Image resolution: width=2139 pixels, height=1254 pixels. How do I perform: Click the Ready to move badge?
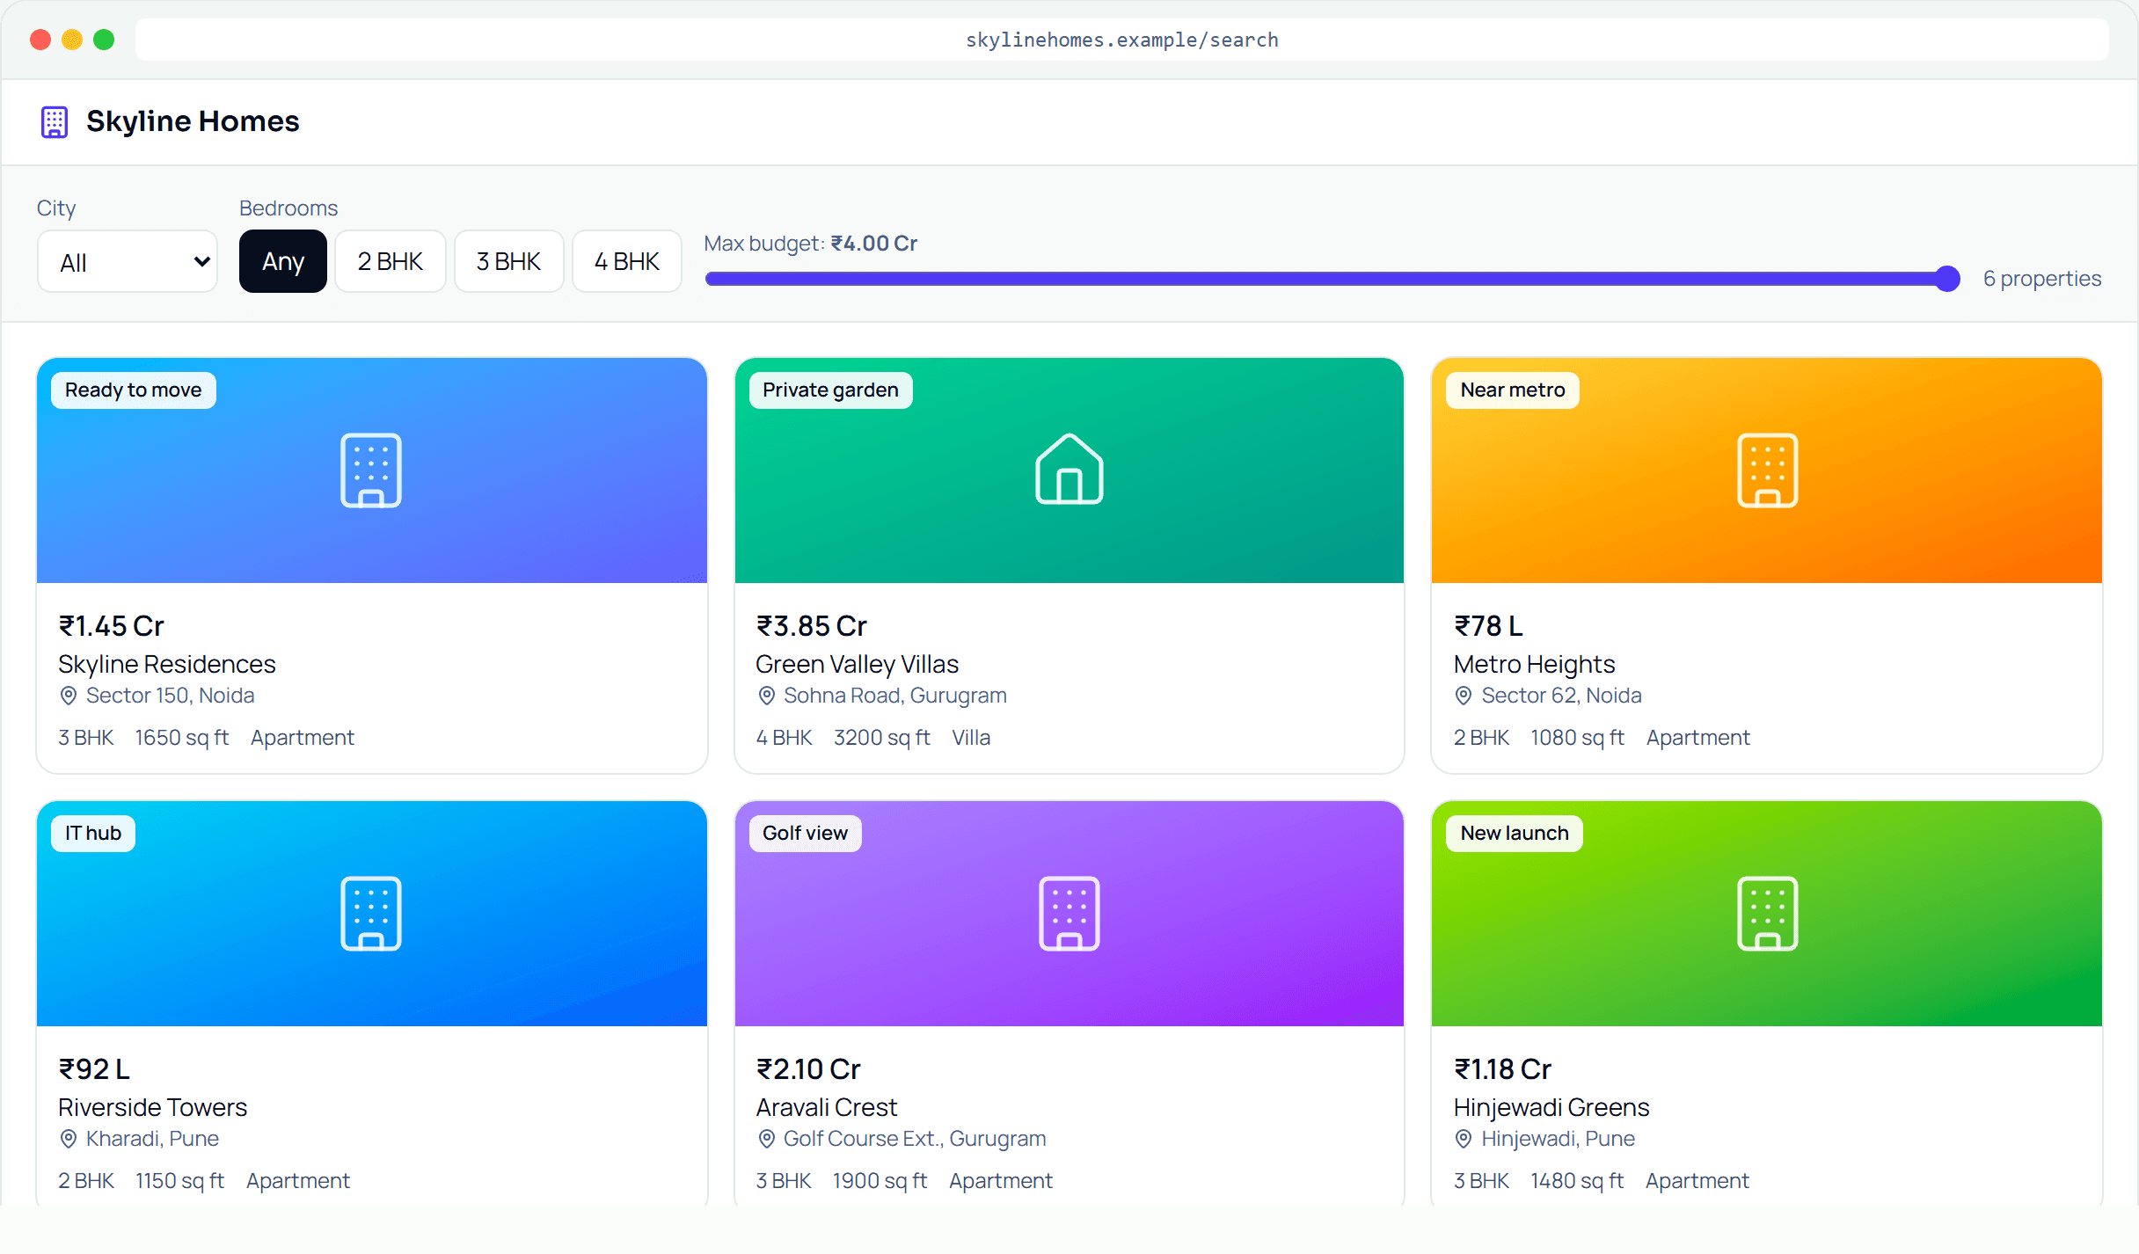pyautogui.click(x=134, y=390)
